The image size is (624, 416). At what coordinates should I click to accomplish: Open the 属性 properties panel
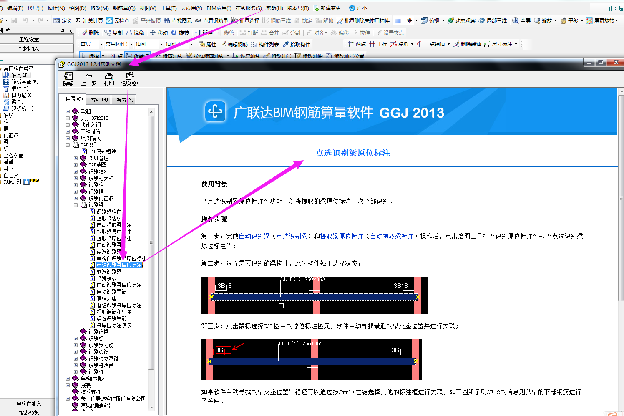(x=207, y=44)
